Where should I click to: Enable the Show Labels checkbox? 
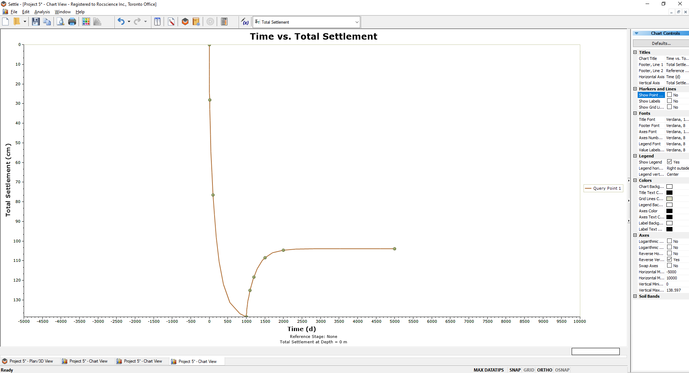tap(670, 101)
